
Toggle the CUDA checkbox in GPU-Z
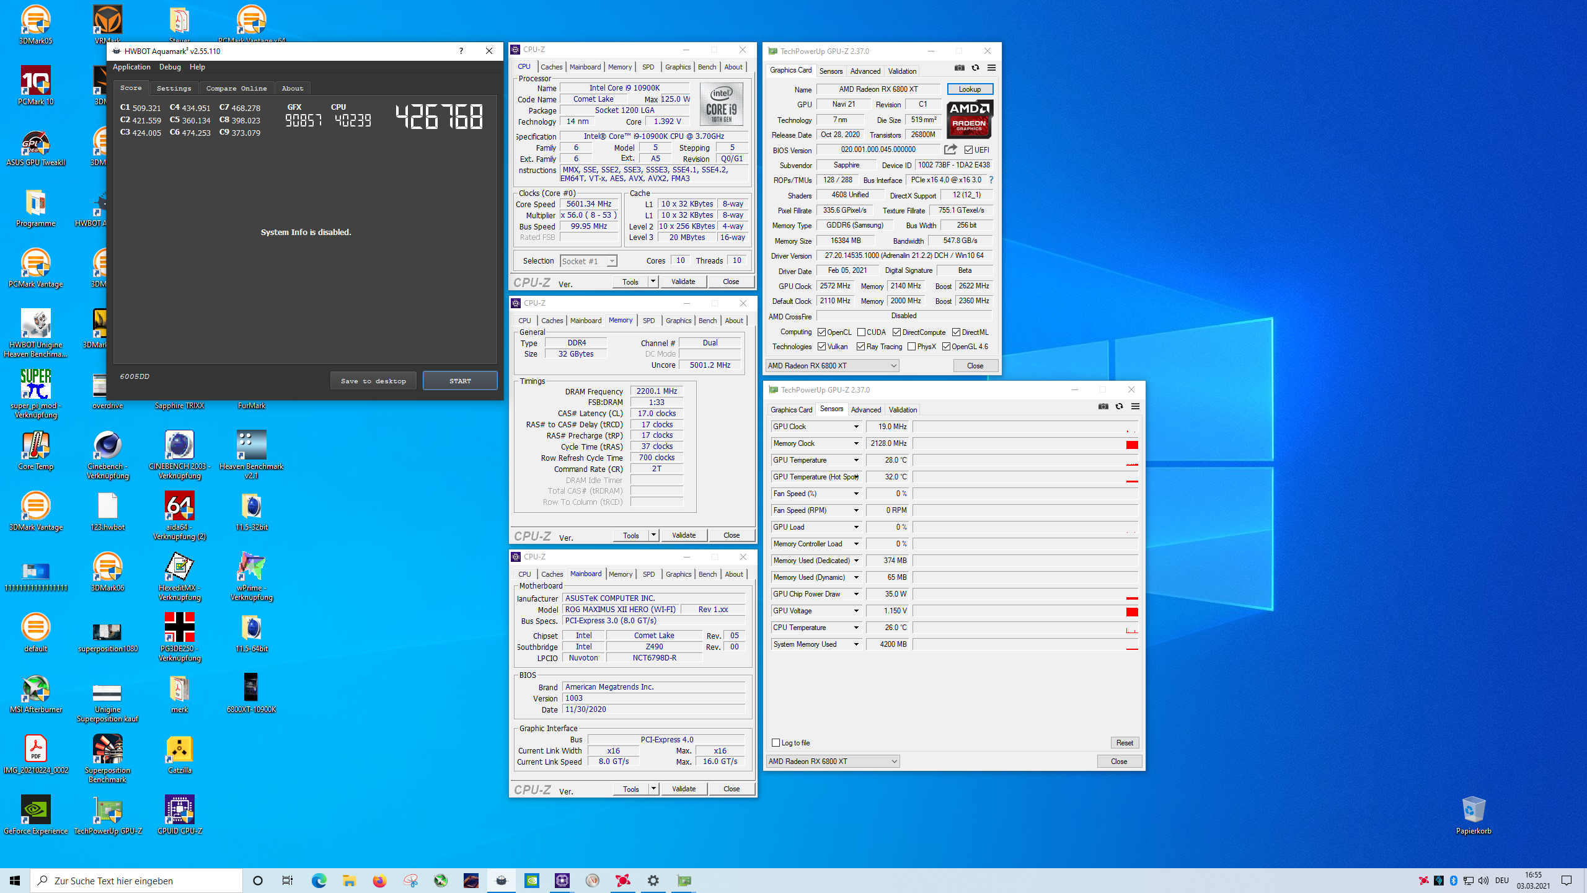(x=861, y=332)
